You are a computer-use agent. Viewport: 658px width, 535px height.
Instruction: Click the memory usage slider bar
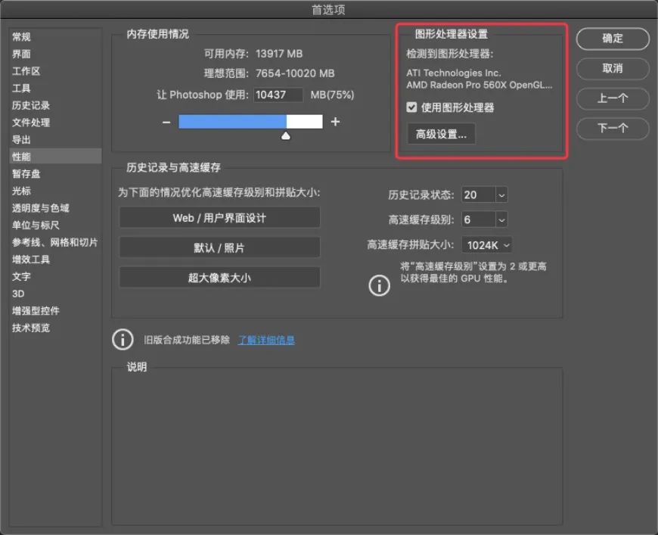[x=250, y=122]
